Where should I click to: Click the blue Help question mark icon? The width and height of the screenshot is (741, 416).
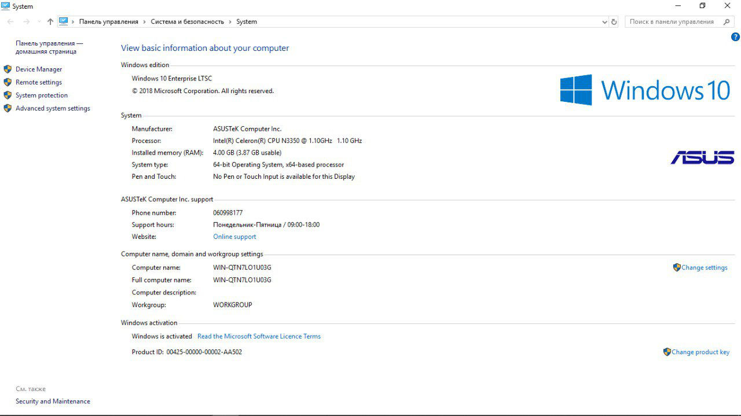(735, 36)
